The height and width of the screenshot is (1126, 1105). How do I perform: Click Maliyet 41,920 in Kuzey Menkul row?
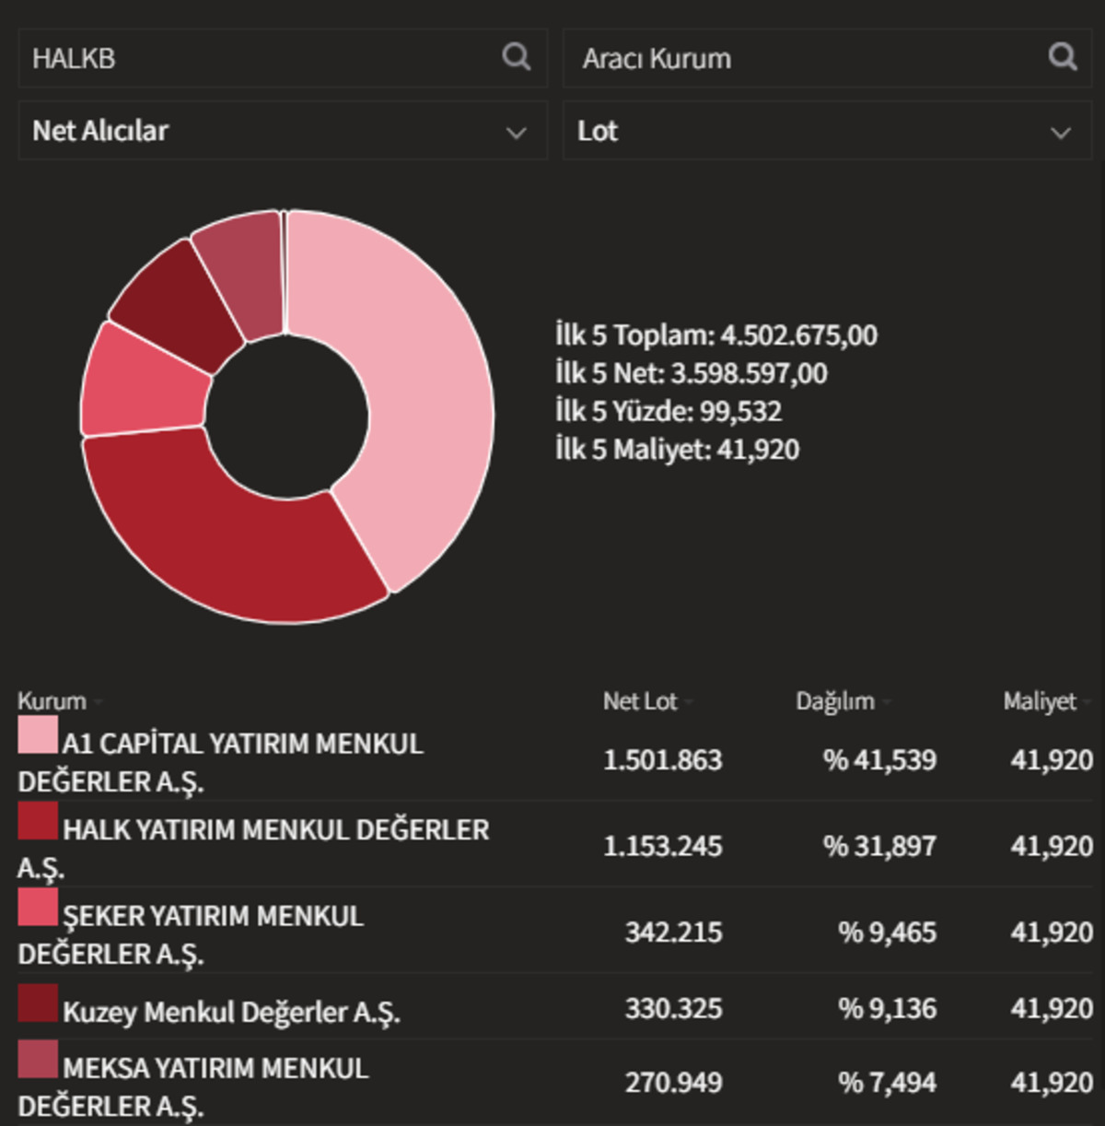point(1052,1008)
